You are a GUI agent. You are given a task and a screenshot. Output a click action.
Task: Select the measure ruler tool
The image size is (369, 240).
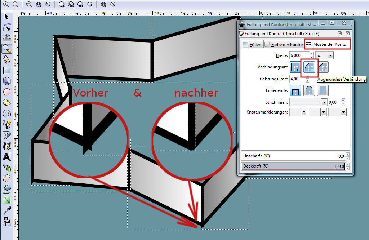pyautogui.click(x=6, y=59)
